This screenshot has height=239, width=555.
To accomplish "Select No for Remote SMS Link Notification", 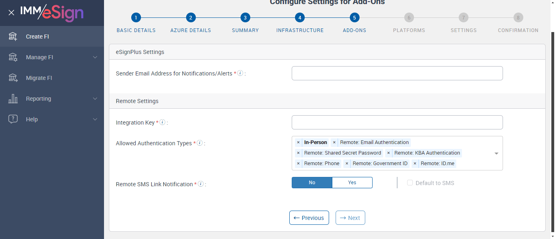I will (312, 183).
